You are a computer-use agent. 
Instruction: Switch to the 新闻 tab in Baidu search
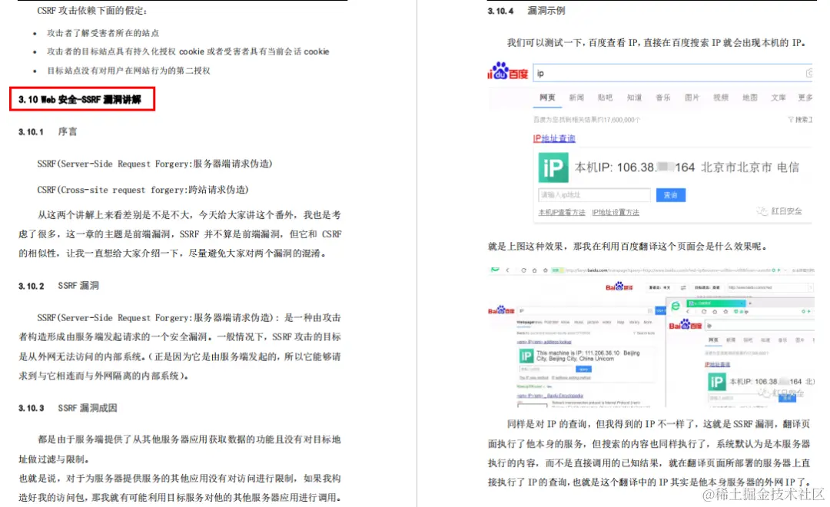tap(576, 97)
